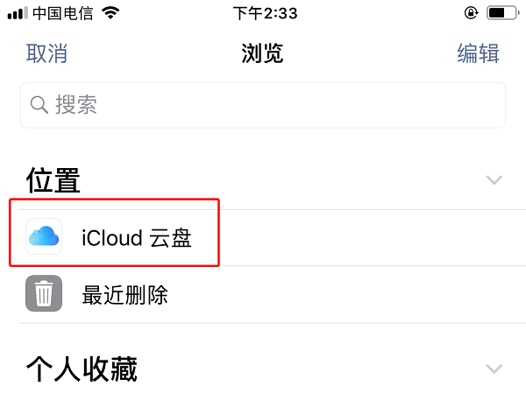
Task: Collapse the 个人收藏 section chevron
Action: tap(494, 368)
